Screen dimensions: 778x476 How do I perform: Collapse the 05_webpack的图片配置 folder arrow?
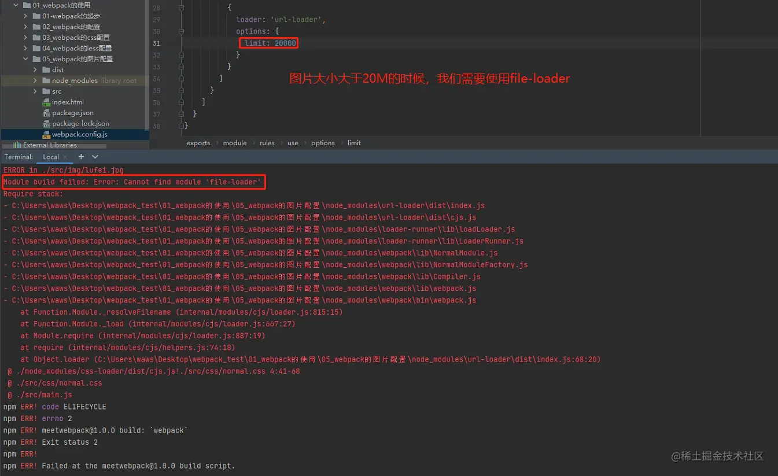point(25,59)
